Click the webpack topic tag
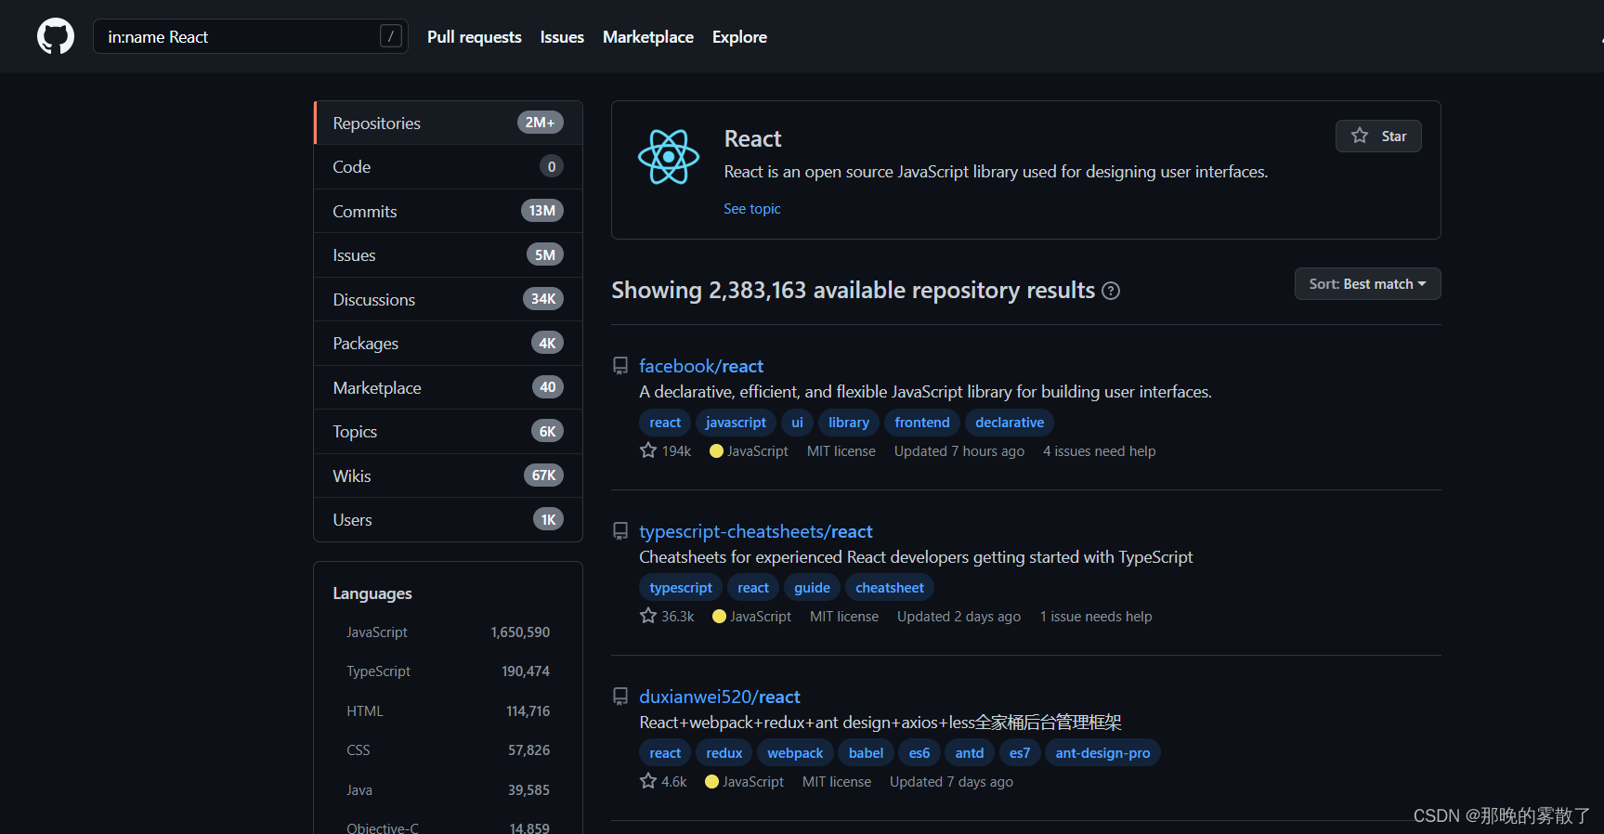The image size is (1604, 834). [x=795, y=753]
